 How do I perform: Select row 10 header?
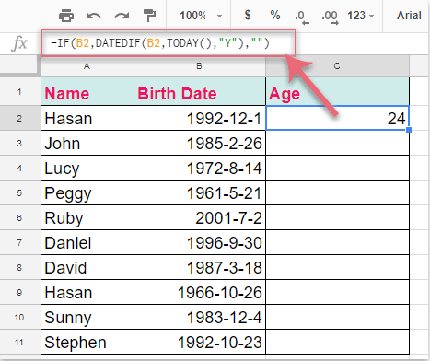[x=19, y=317]
